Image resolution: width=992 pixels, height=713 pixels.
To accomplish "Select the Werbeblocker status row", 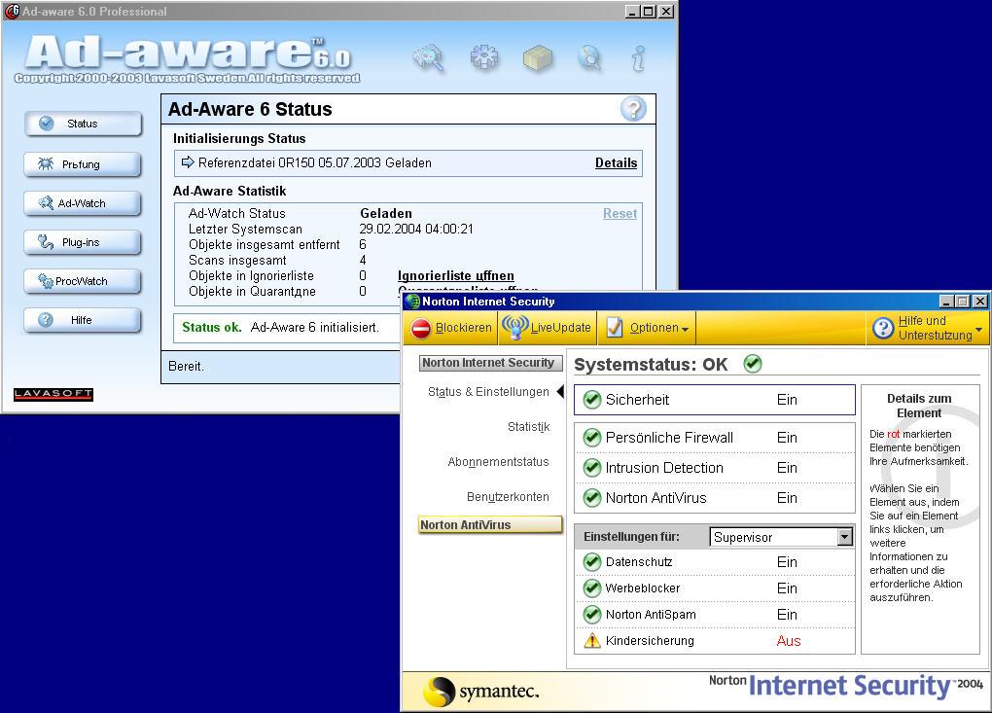I will pos(714,588).
